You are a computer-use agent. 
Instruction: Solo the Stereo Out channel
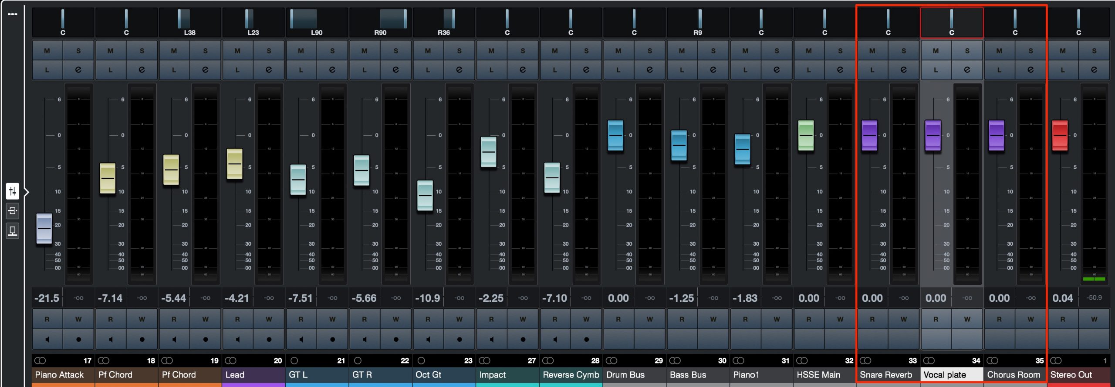pyautogui.click(x=1094, y=51)
